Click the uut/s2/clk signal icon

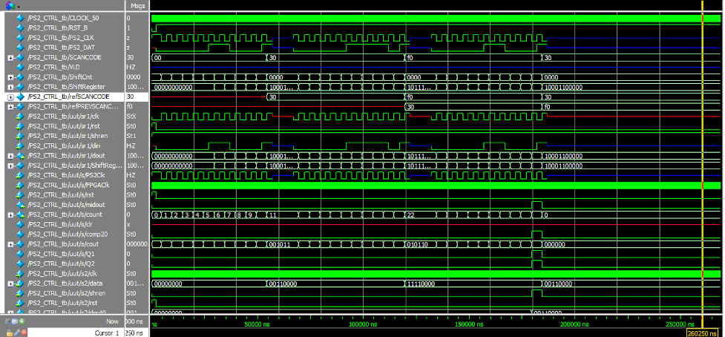click(20, 273)
